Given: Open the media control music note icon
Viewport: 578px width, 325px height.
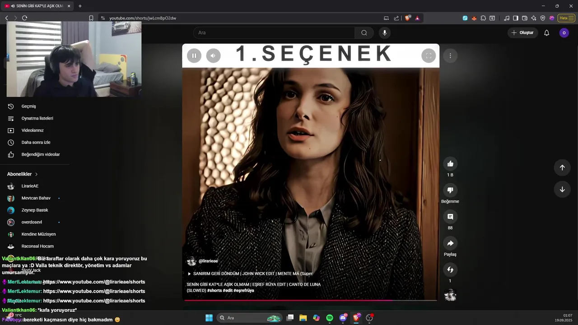Looking at the screenshot, I should coord(507,18).
